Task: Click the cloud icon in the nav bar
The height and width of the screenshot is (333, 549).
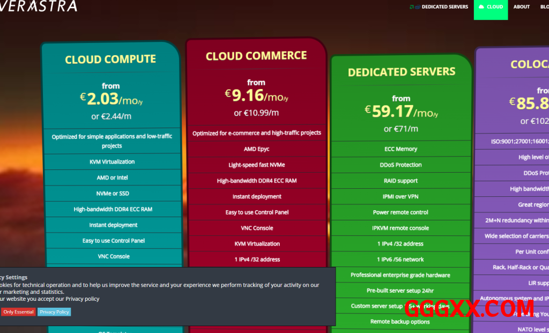Action: tap(481, 7)
